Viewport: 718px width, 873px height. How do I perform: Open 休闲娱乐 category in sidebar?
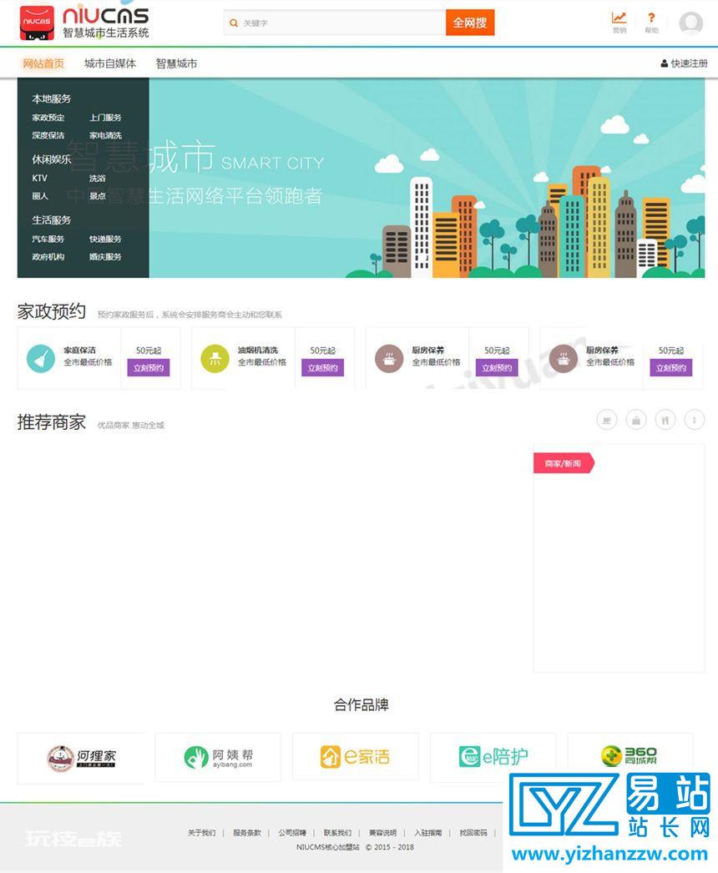coord(51,159)
